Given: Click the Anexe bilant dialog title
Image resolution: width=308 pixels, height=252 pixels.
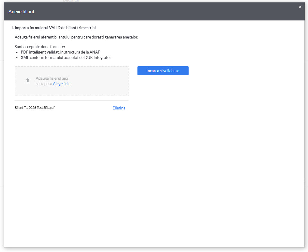Looking at the screenshot, I should pyautogui.click(x=21, y=12).
